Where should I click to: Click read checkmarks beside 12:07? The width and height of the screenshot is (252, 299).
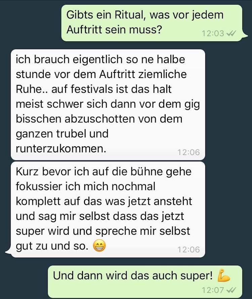tap(232, 290)
